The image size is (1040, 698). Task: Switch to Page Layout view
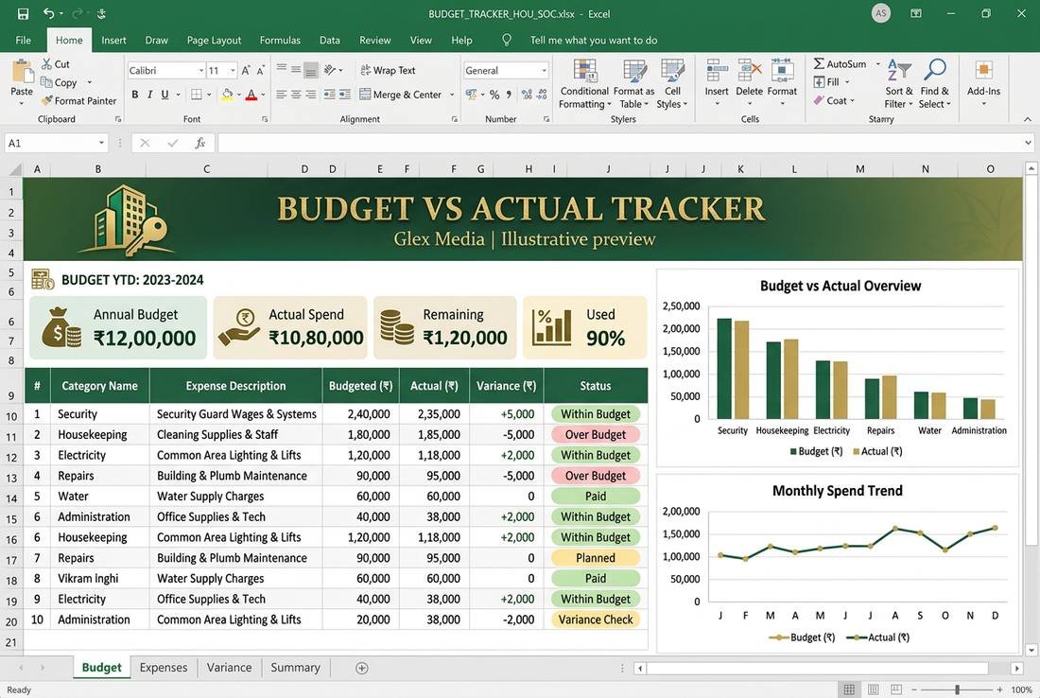pyautogui.click(x=873, y=689)
